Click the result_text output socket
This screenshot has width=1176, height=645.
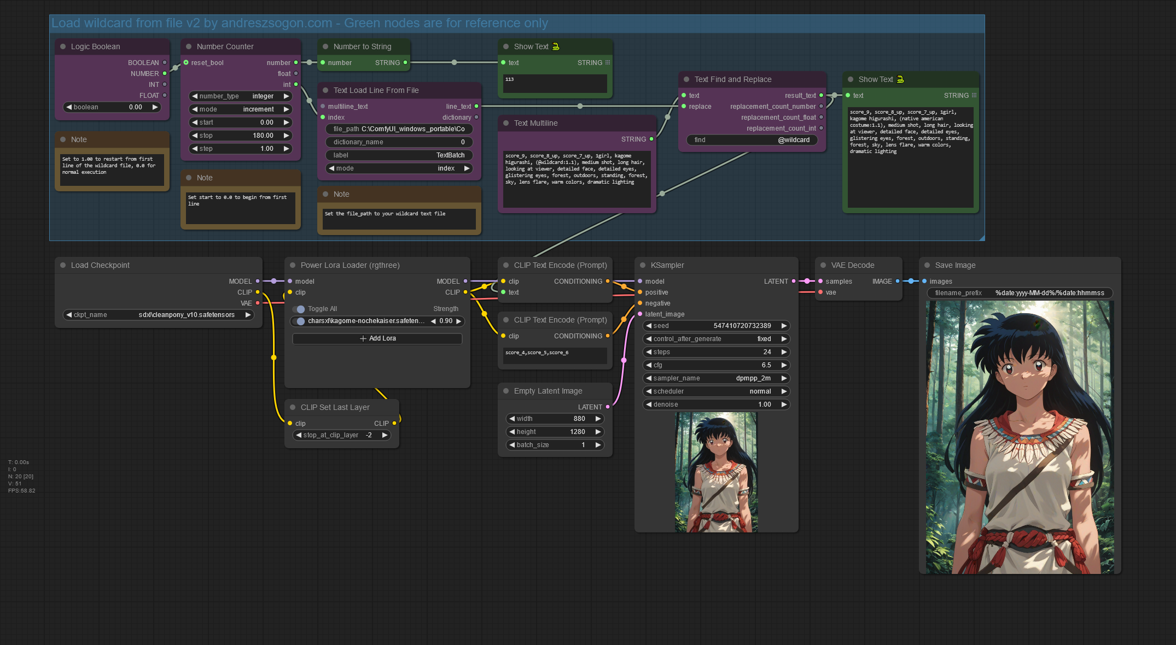(821, 96)
